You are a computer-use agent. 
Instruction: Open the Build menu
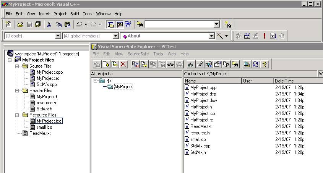tap(75, 14)
